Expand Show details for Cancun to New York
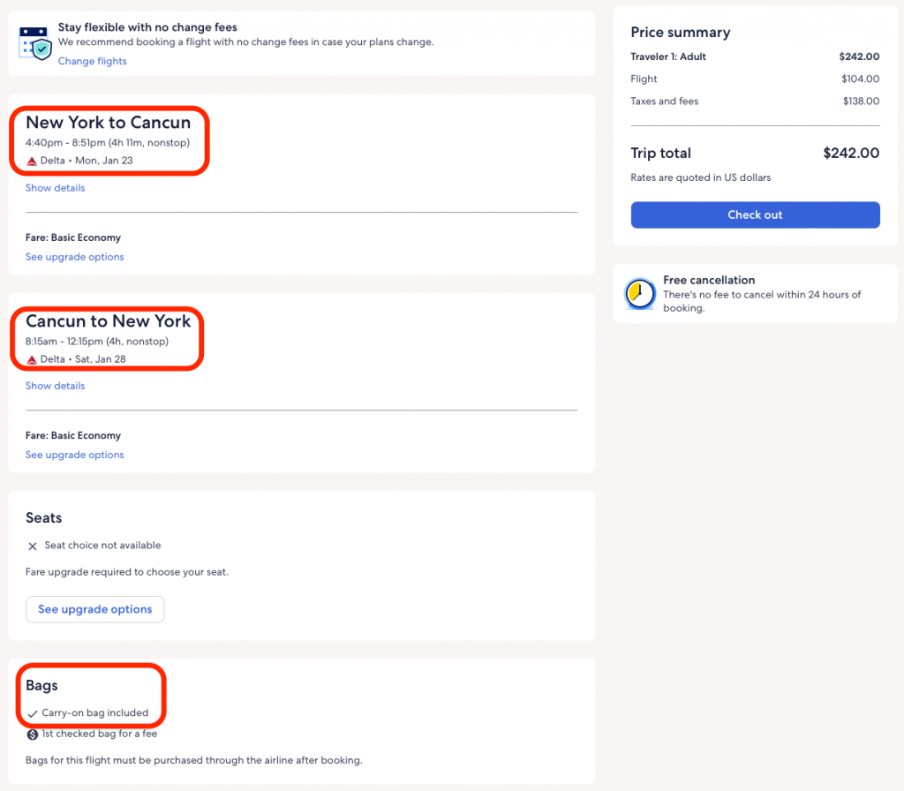The image size is (904, 791). (55, 386)
